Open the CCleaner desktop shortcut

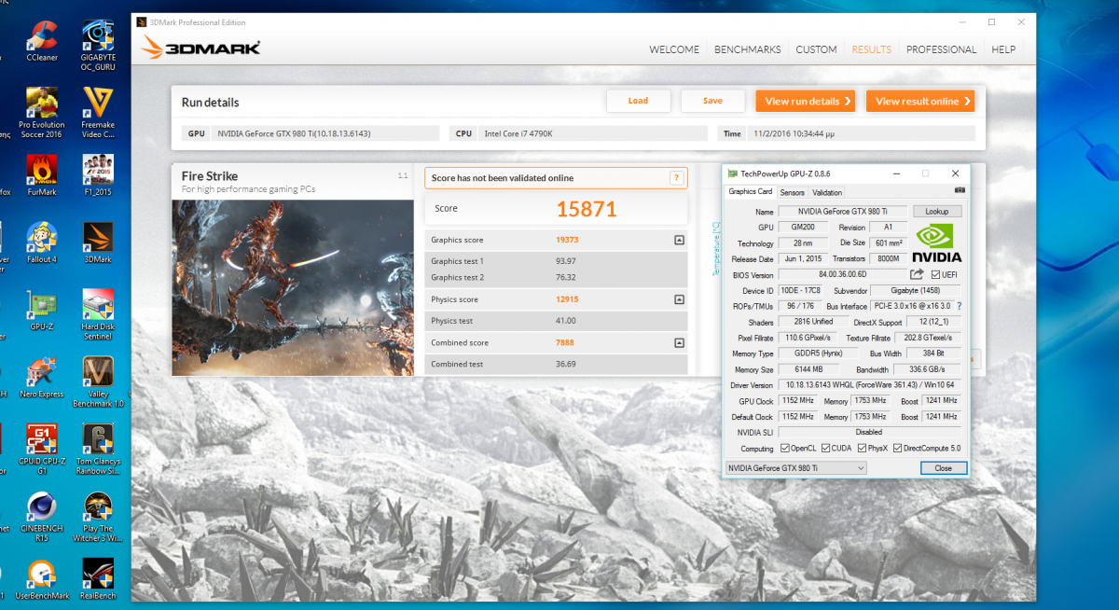pyautogui.click(x=42, y=41)
